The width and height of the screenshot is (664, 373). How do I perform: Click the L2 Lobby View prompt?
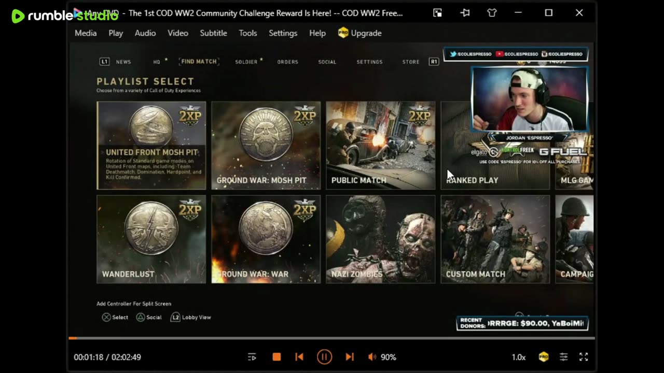point(191,317)
